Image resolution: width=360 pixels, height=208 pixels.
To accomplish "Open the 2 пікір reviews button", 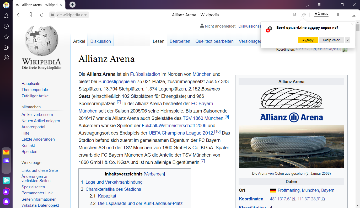I will (321, 14).
